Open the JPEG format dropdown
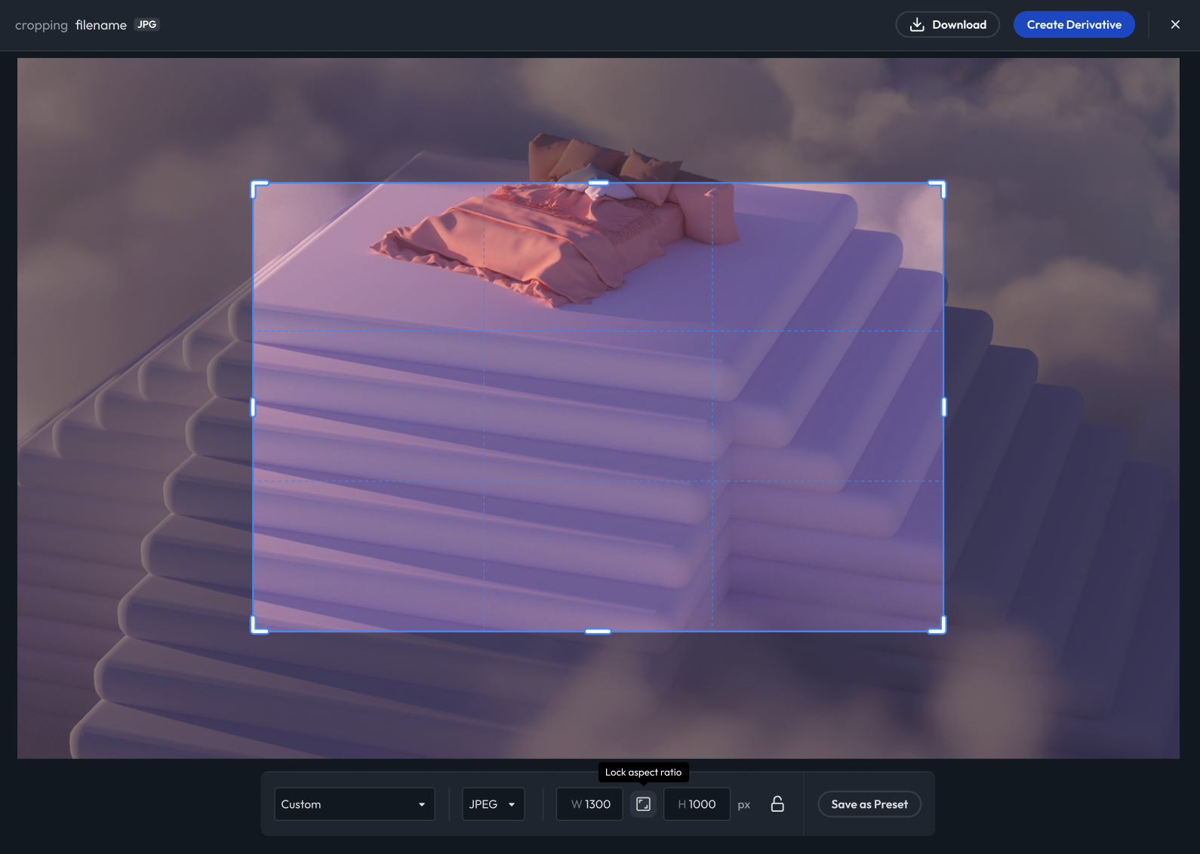This screenshot has width=1200, height=854. click(x=493, y=804)
